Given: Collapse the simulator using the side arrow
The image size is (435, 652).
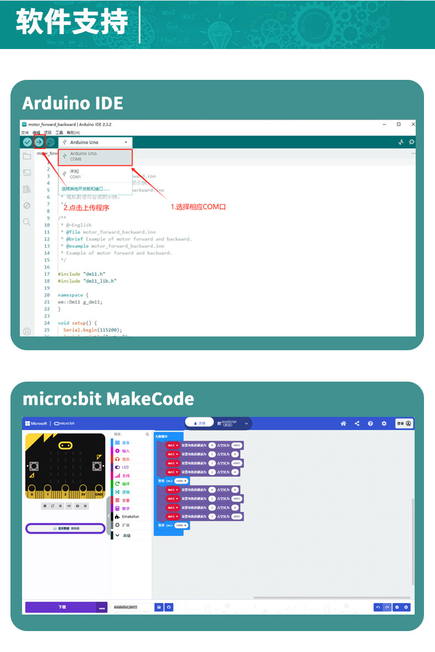Looking at the screenshot, I should pyautogui.click(x=108, y=516).
